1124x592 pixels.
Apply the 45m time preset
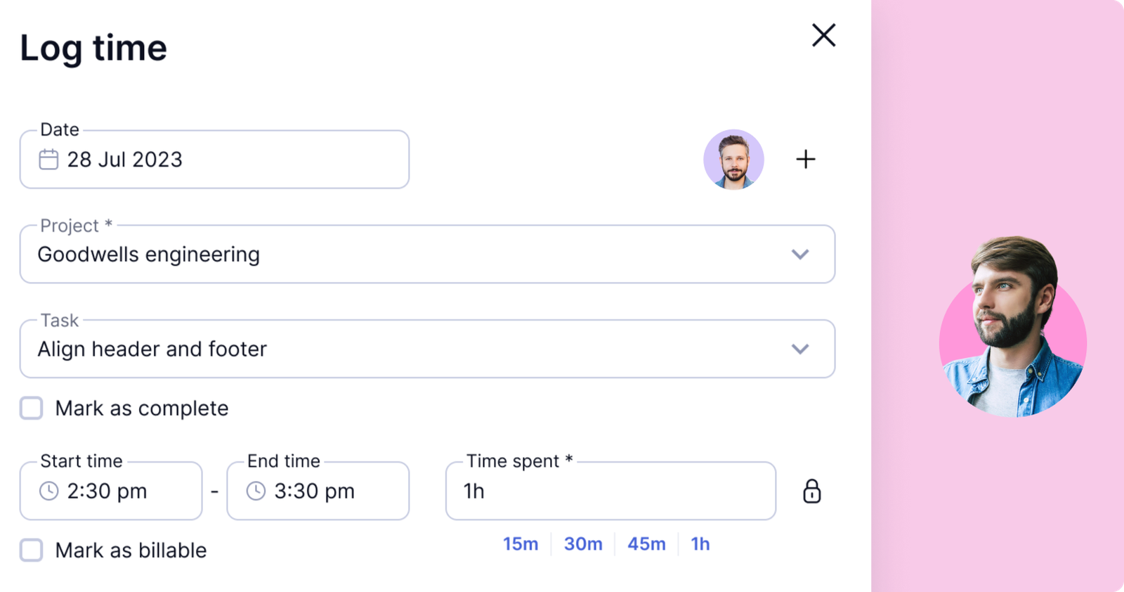[x=646, y=543]
